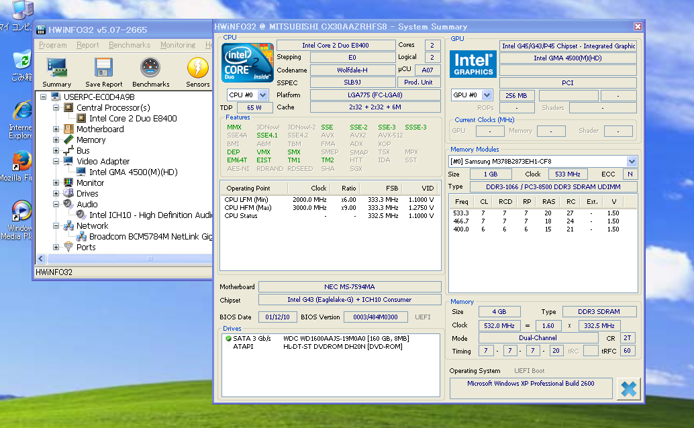Open the Summary toolbar icon

[x=57, y=68]
